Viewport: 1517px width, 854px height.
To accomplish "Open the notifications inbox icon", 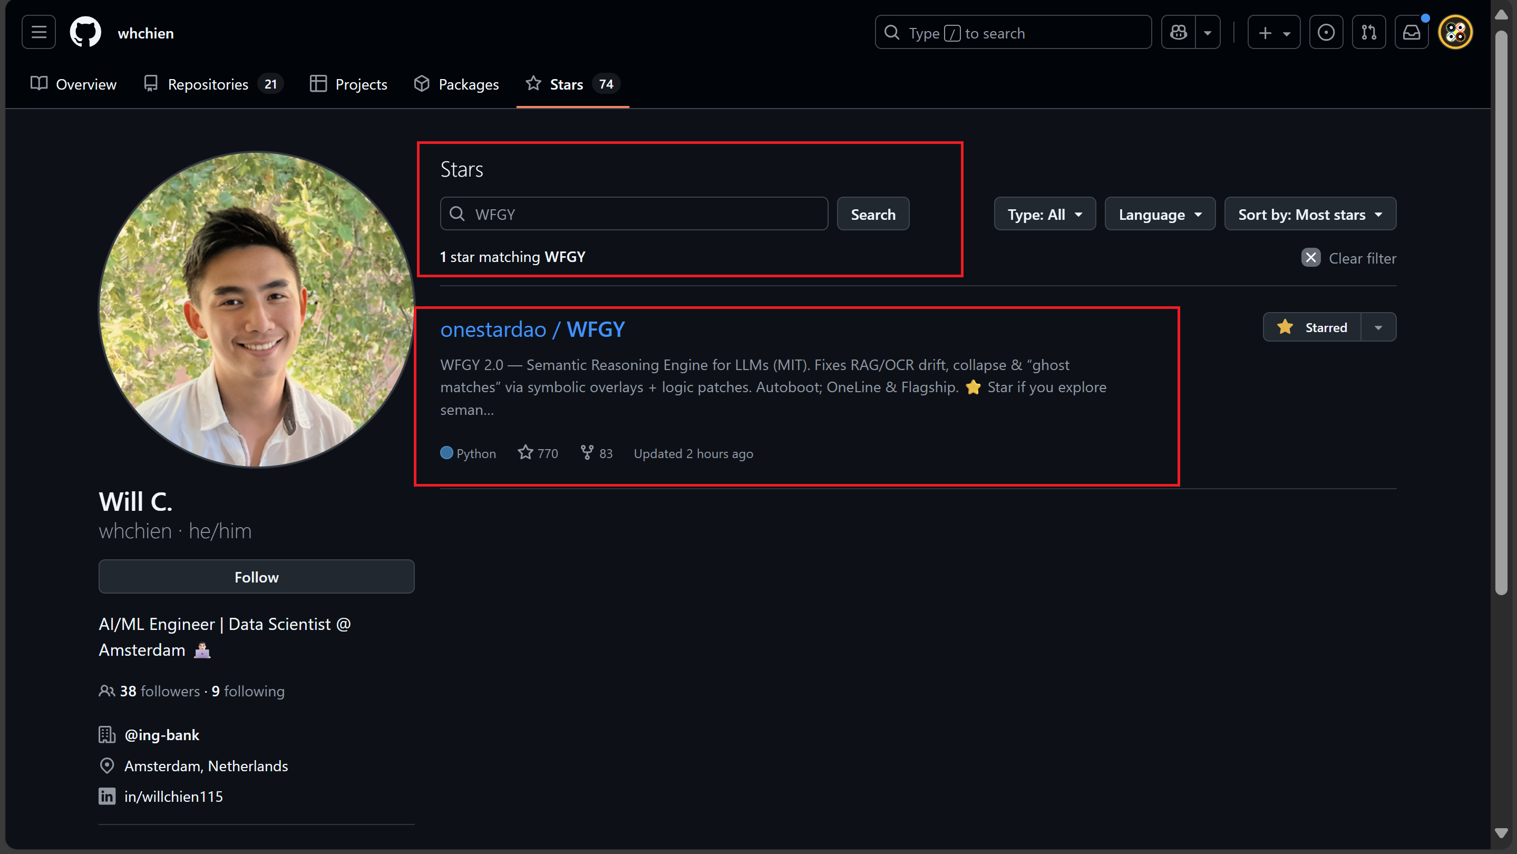I will (1411, 32).
